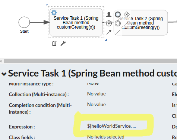
Task: Delete Service Task 1 with the trash icon
Action: tap(54, 43)
